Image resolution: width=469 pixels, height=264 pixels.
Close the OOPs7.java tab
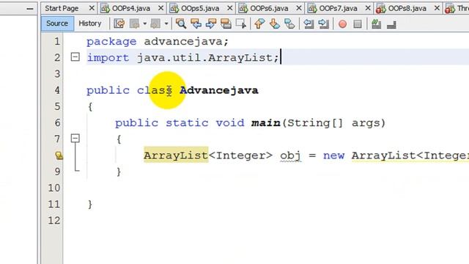(x=368, y=8)
